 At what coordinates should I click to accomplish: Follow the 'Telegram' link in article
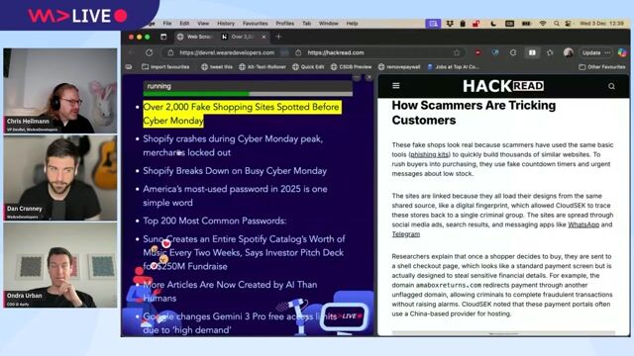406,234
